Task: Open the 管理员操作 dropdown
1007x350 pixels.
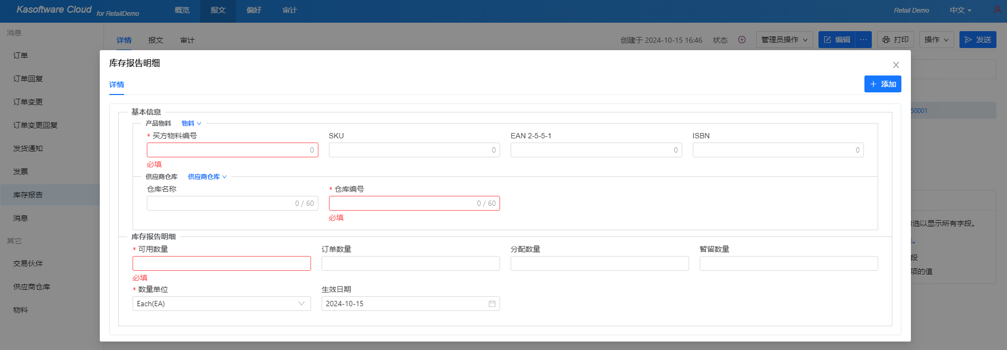Action: point(784,40)
